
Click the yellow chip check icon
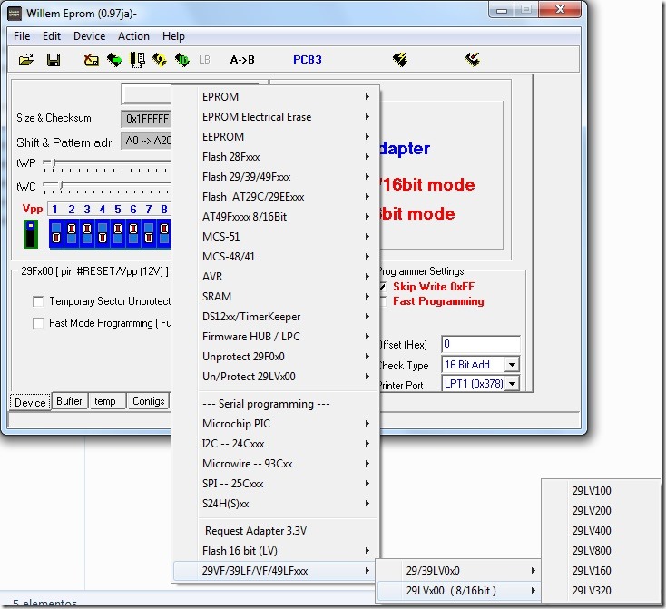click(x=160, y=60)
